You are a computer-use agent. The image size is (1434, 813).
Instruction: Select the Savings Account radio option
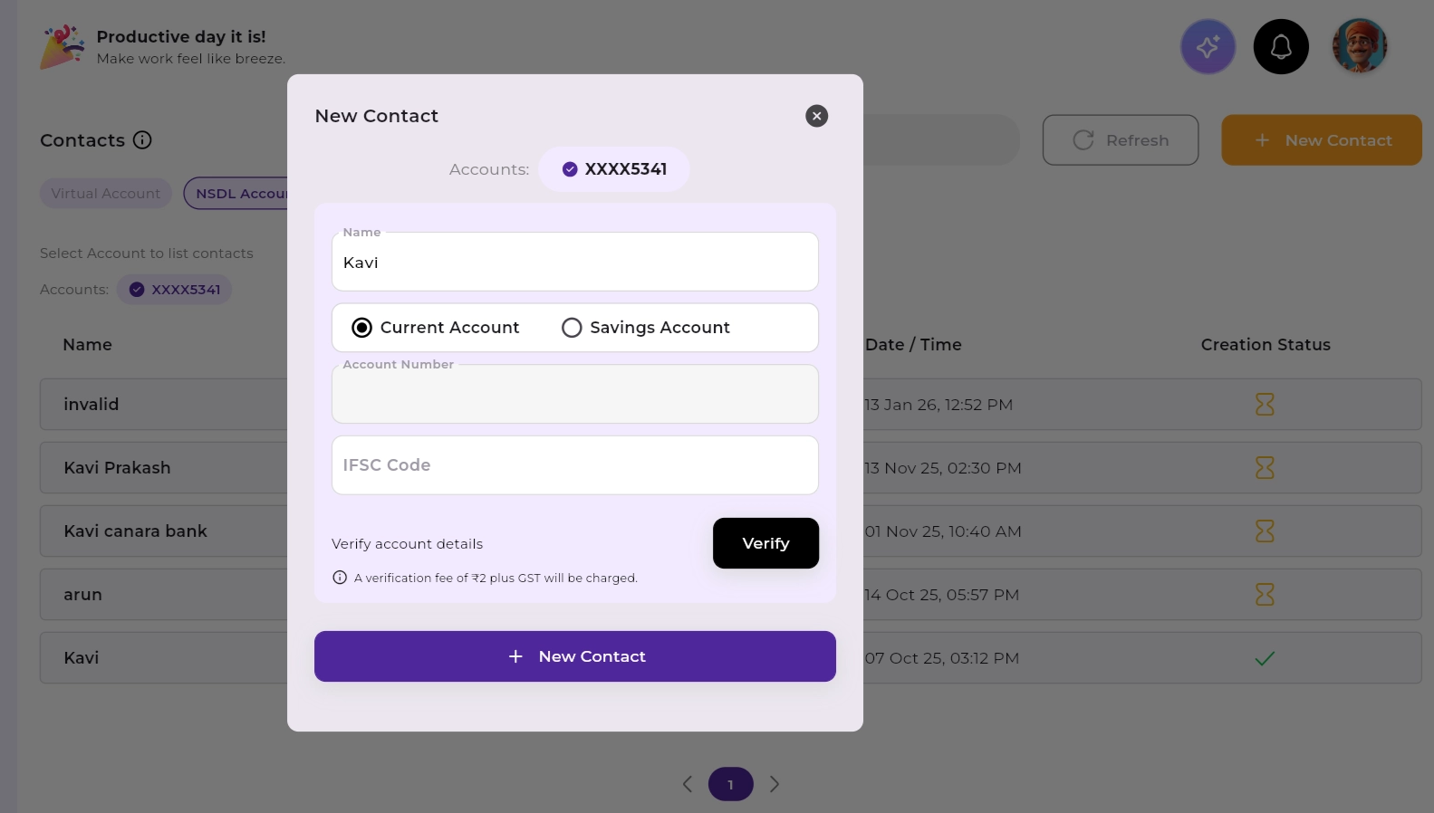point(572,328)
